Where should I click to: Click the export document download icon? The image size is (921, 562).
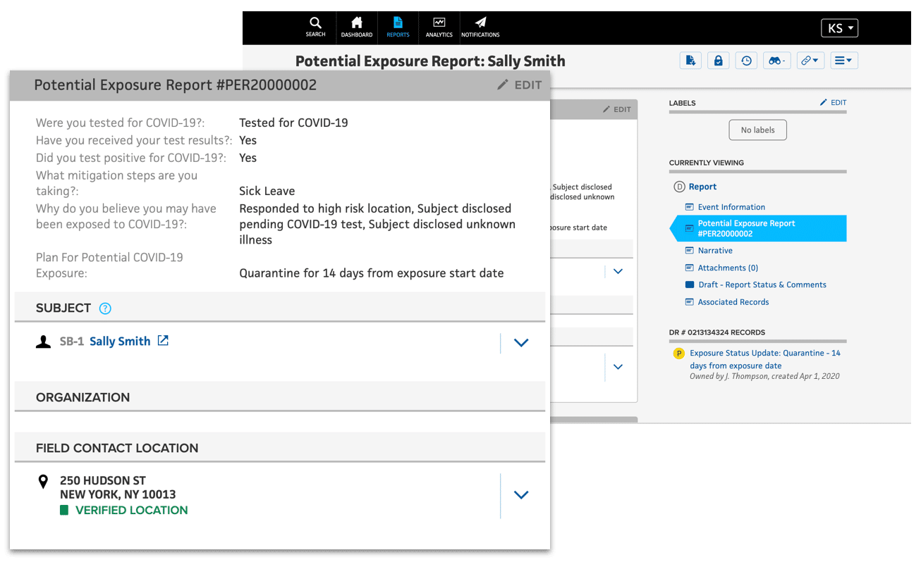pyautogui.click(x=690, y=61)
